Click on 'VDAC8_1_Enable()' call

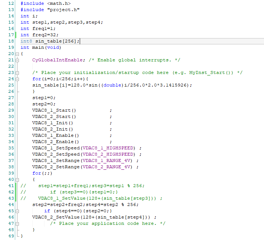(56, 136)
